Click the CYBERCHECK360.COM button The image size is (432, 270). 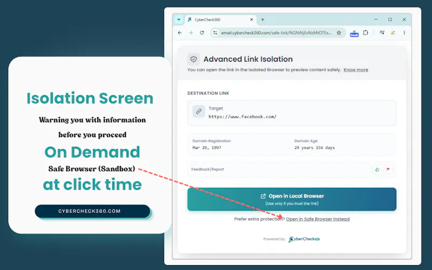(92, 211)
